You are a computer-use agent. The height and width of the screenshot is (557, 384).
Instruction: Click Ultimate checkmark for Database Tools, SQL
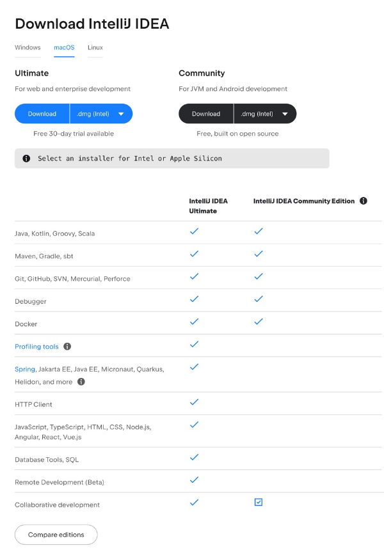coord(194,457)
